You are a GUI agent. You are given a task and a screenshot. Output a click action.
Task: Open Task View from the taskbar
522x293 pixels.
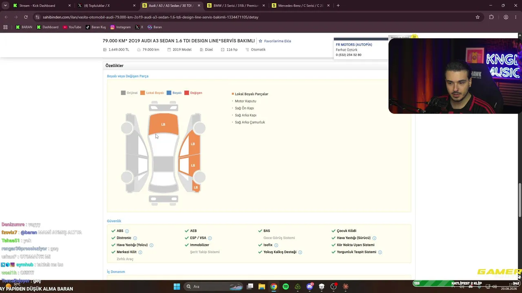[250, 286]
